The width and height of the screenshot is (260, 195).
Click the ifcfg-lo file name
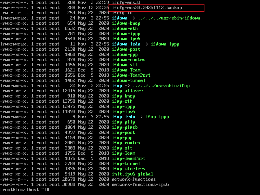pyautogui.click(x=122, y=13)
